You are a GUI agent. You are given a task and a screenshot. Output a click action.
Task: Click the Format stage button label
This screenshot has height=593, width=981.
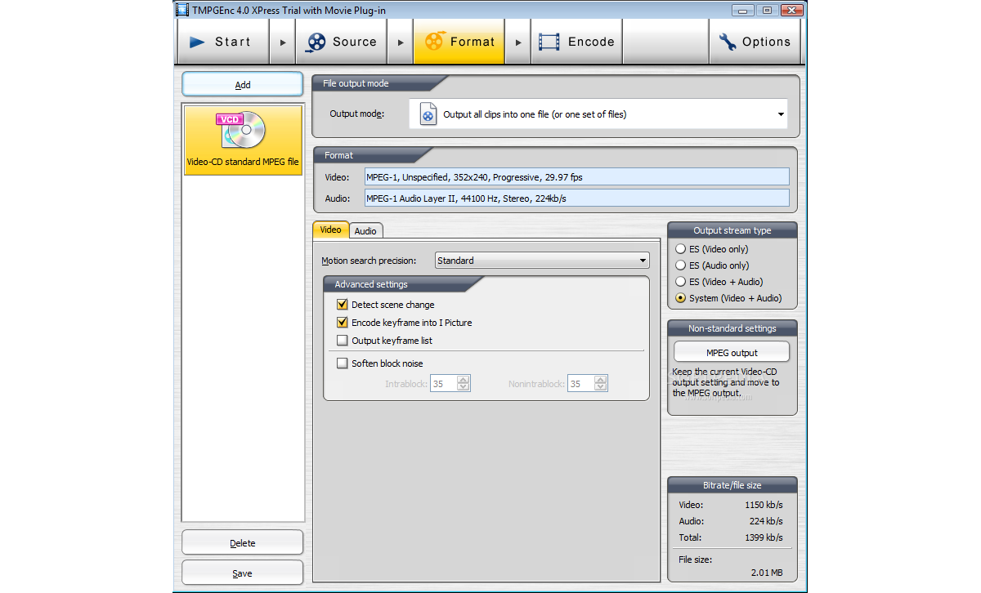(473, 42)
